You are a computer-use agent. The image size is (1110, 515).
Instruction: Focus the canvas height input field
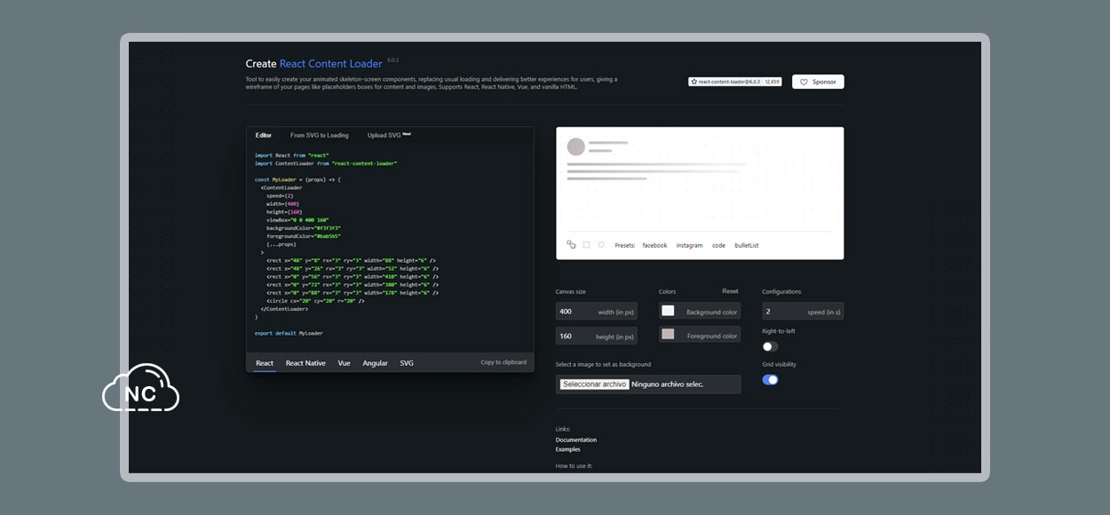pos(597,336)
